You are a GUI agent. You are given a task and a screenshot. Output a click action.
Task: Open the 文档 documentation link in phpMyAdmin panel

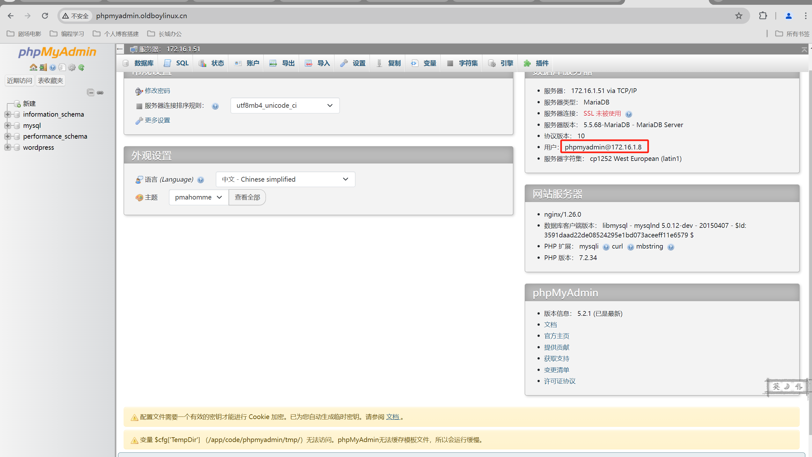point(550,325)
